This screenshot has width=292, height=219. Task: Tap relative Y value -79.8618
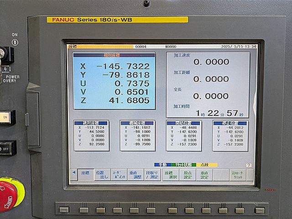126,75
